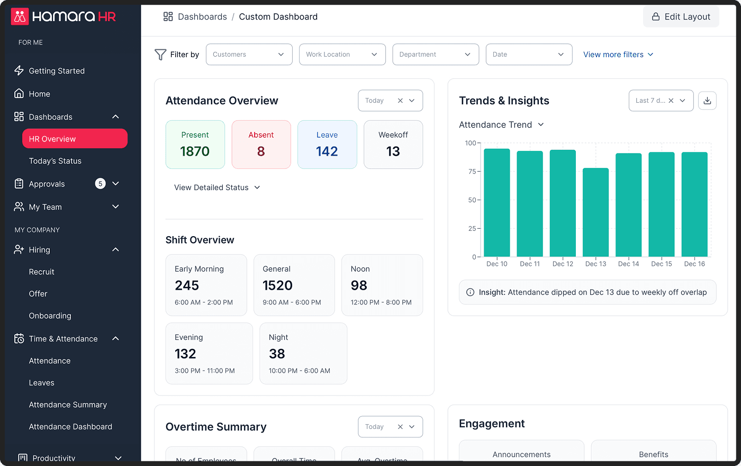
Task: Click the Present 1870 card
Action: 195,145
